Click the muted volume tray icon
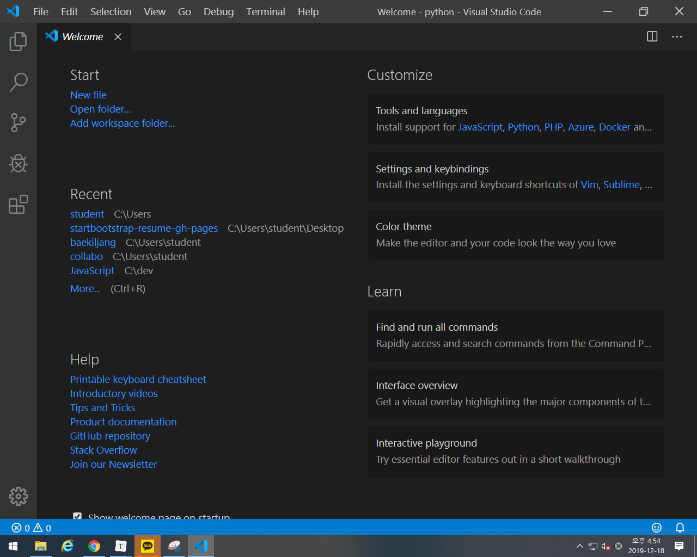This screenshot has width=697, height=557. tap(606, 546)
